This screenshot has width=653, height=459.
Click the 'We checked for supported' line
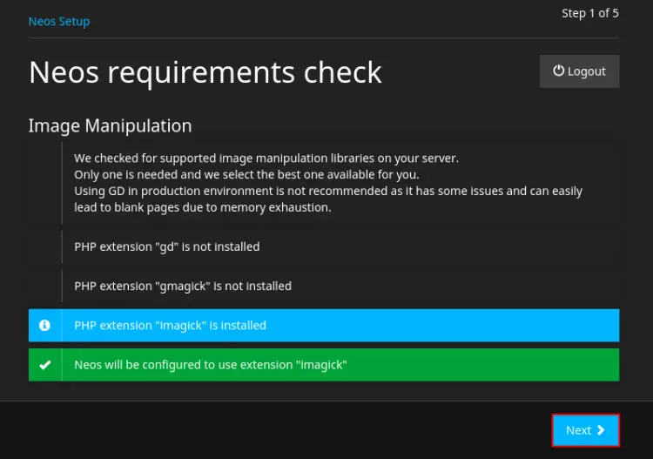266,159
